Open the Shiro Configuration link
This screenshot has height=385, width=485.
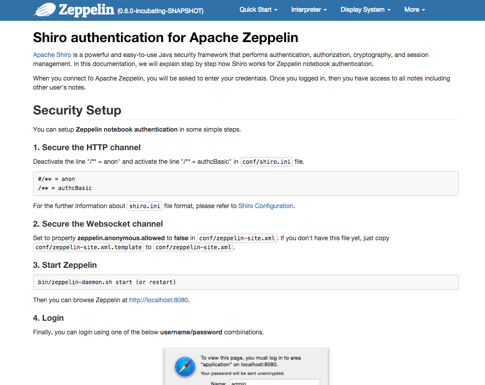266,206
